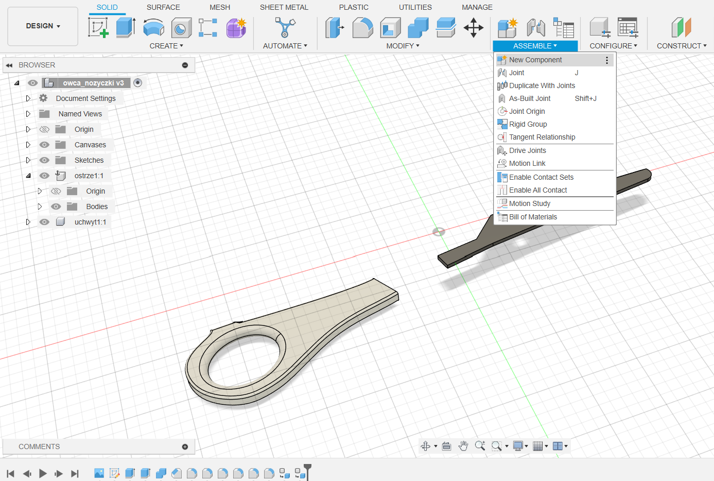Select the Extrude tool icon
This screenshot has width=714, height=481.
(x=126, y=27)
